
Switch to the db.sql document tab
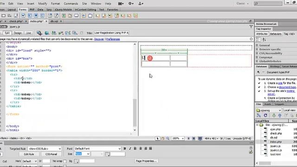54,21
